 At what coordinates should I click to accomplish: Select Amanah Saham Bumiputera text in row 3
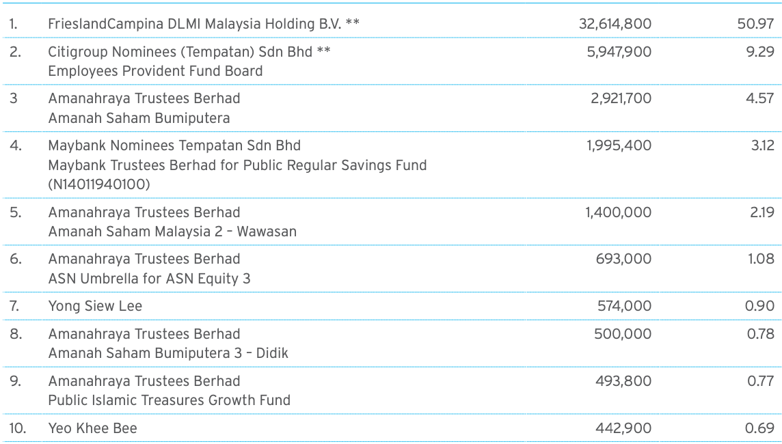139,118
